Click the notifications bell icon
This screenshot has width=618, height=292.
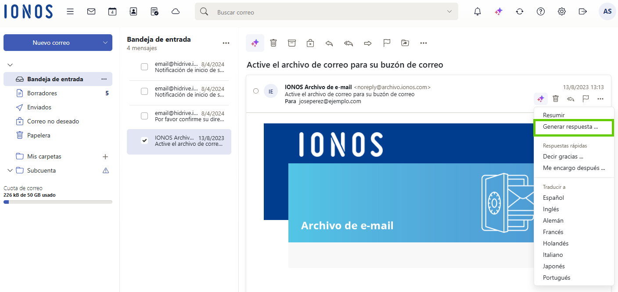click(478, 12)
